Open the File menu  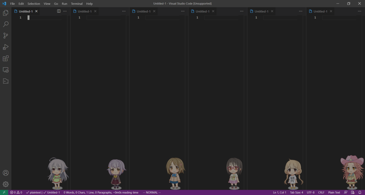pyautogui.click(x=12, y=4)
